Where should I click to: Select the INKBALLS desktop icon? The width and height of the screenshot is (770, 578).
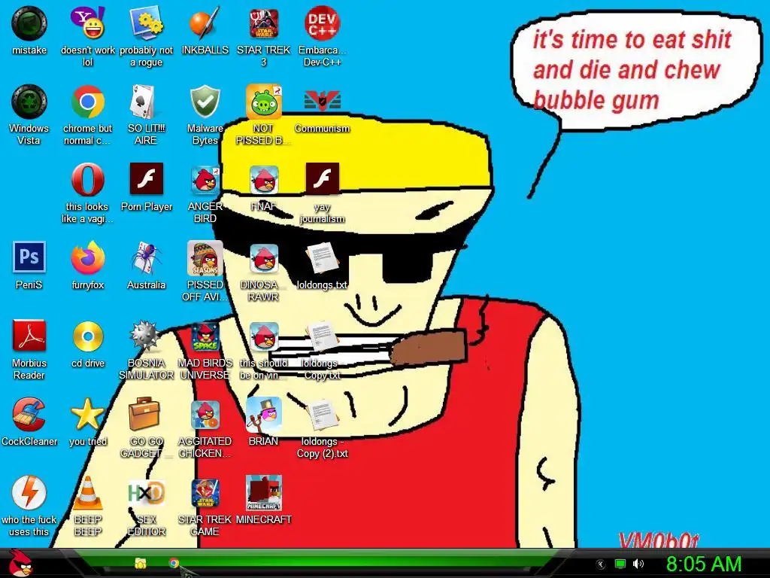click(x=205, y=23)
